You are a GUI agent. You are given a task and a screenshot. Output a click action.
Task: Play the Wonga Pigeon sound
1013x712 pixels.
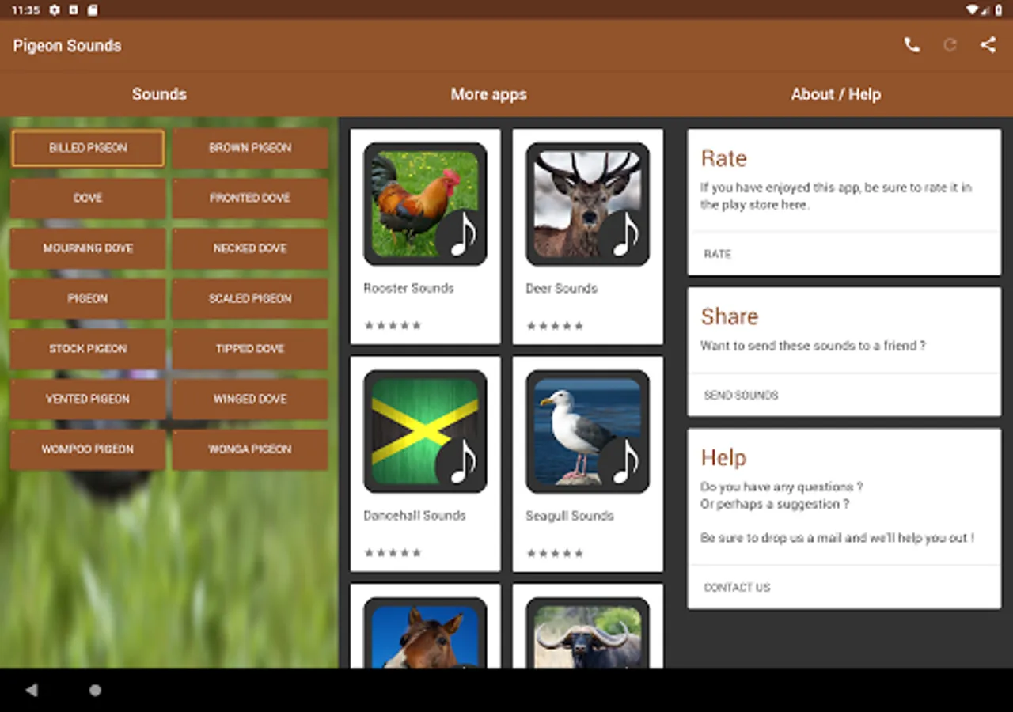click(x=250, y=449)
